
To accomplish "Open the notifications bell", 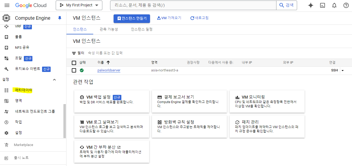I will click(334, 5).
